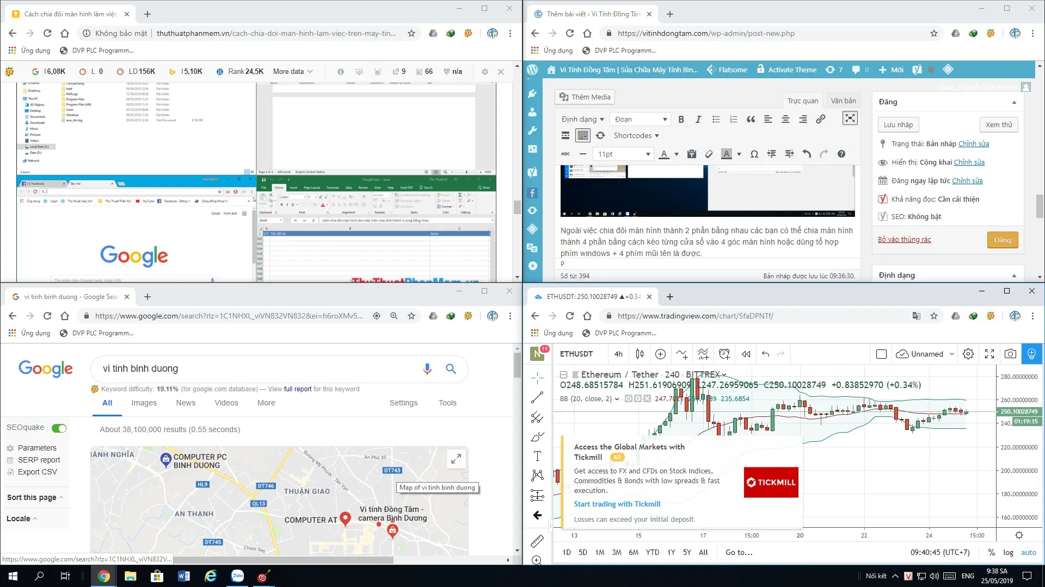Insert link using the chain icon
This screenshot has width=1045, height=587.
point(820,120)
